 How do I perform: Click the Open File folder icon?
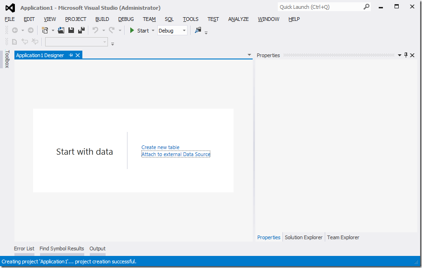click(x=61, y=30)
